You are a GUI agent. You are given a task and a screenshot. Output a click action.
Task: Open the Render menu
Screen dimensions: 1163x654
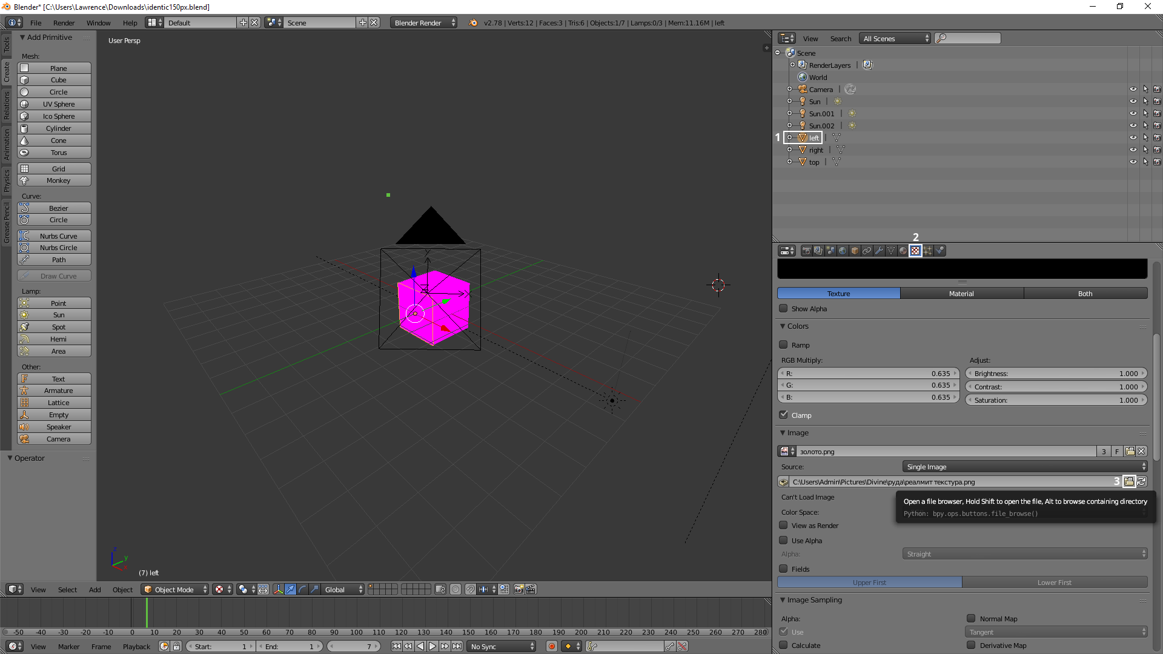coord(64,23)
